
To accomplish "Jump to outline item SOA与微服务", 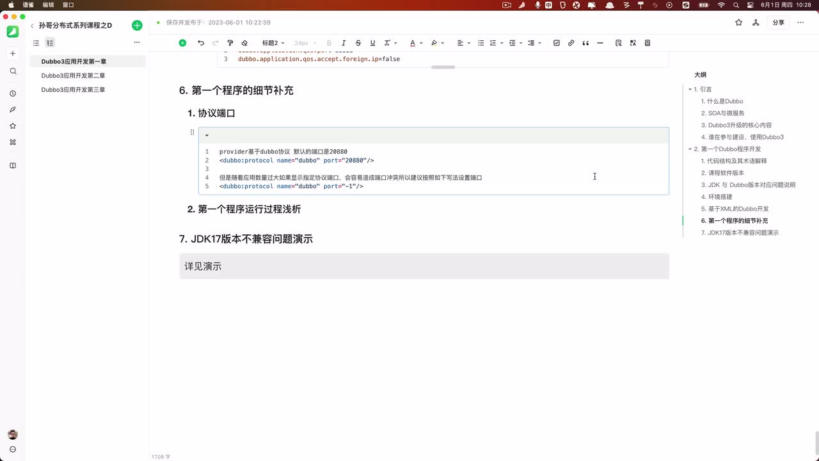I will tap(722, 113).
